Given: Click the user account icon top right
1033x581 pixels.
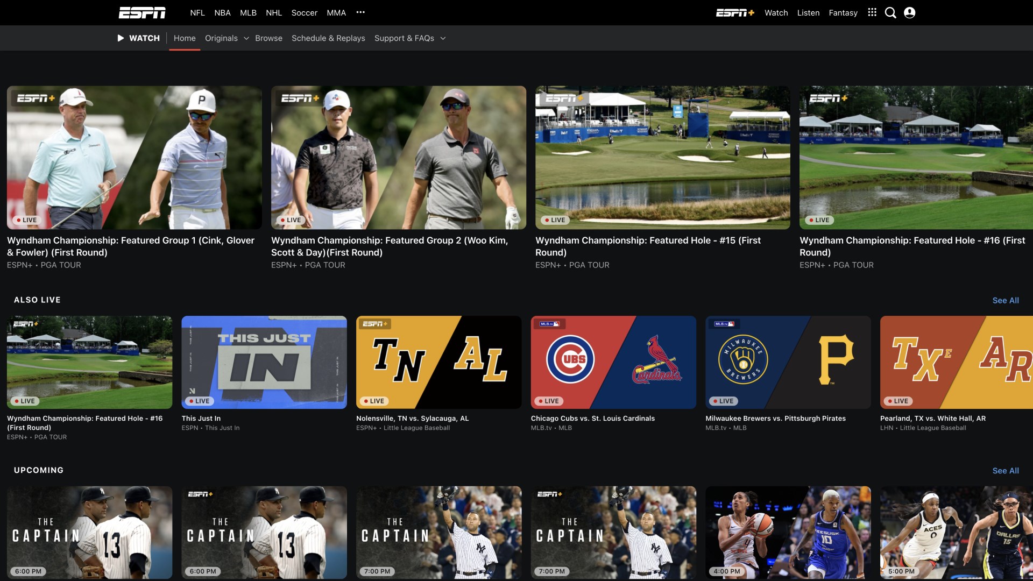Looking at the screenshot, I should (x=910, y=12).
